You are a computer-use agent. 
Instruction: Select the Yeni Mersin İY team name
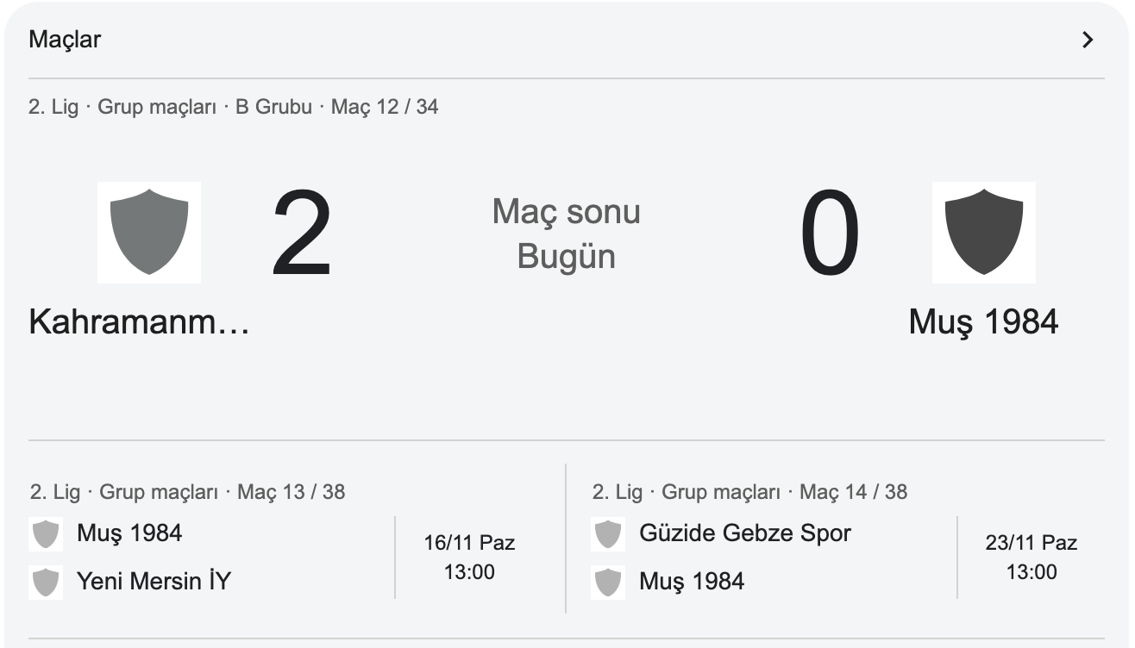[x=154, y=582]
